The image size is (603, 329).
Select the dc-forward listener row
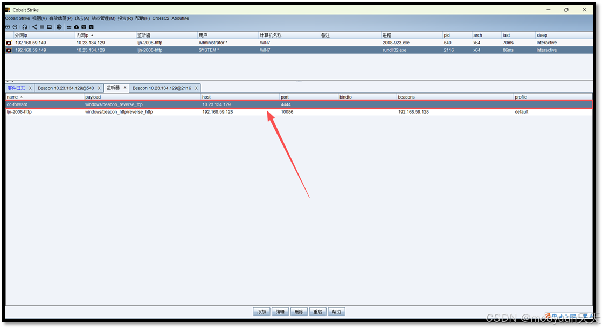point(299,104)
